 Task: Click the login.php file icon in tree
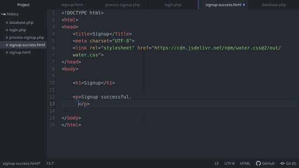[x=7, y=30]
